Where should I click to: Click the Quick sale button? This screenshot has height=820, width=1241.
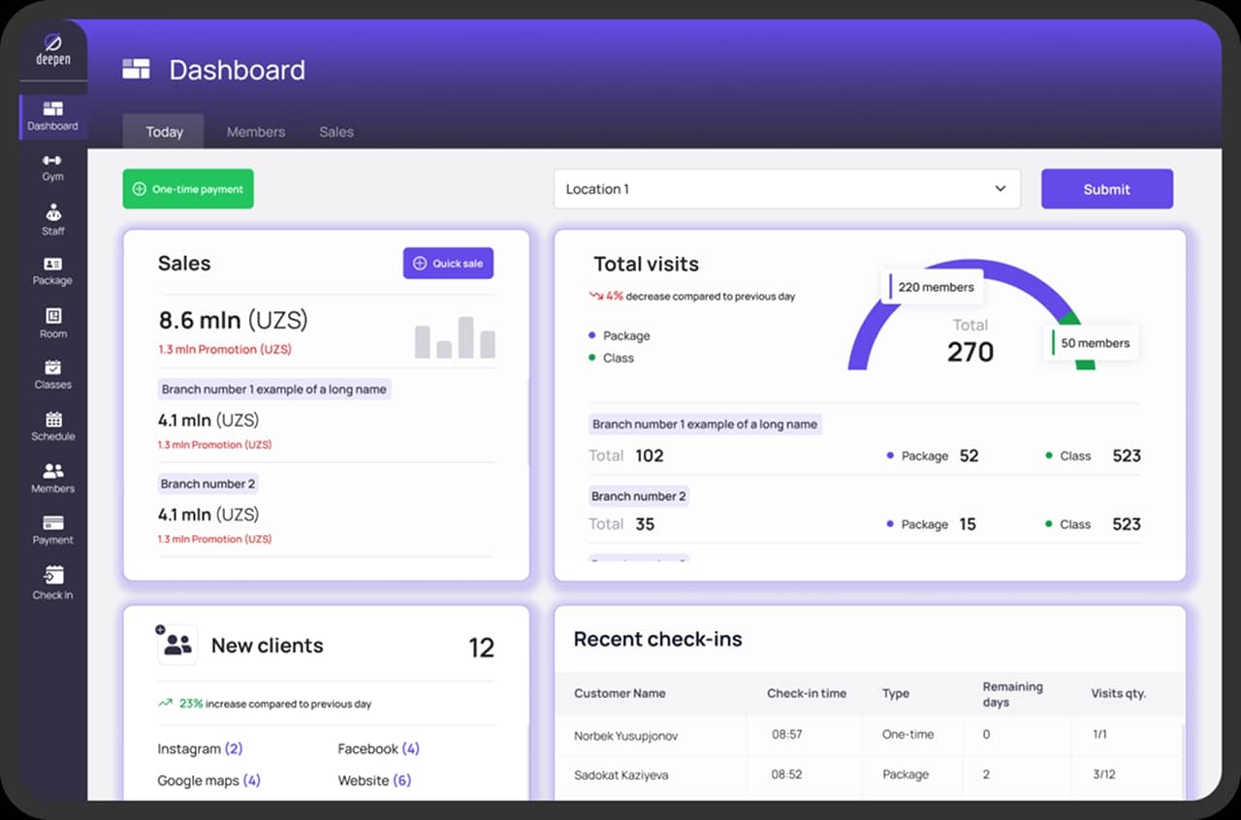coord(448,263)
